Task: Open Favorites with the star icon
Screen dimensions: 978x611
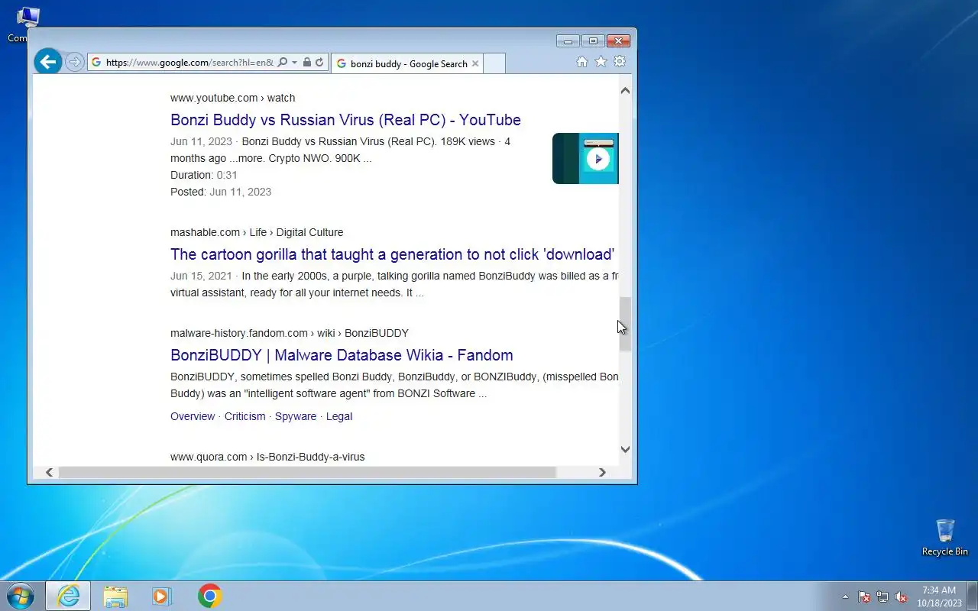Action: click(601, 62)
